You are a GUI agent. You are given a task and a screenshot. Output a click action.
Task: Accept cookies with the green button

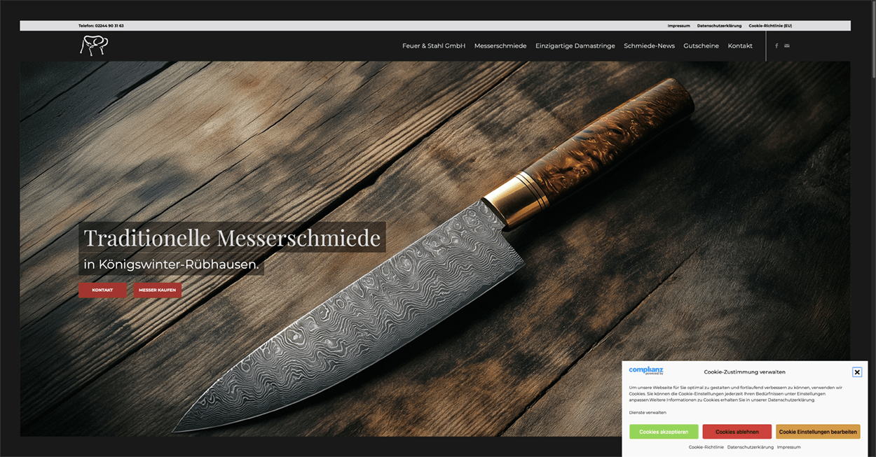click(x=664, y=432)
